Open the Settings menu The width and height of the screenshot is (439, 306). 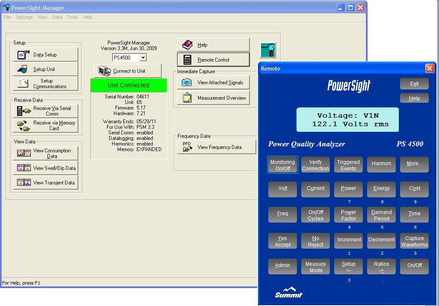24,17
